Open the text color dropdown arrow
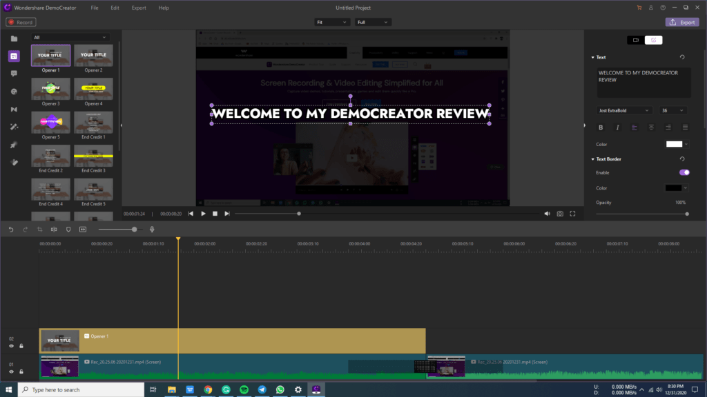 click(686, 145)
